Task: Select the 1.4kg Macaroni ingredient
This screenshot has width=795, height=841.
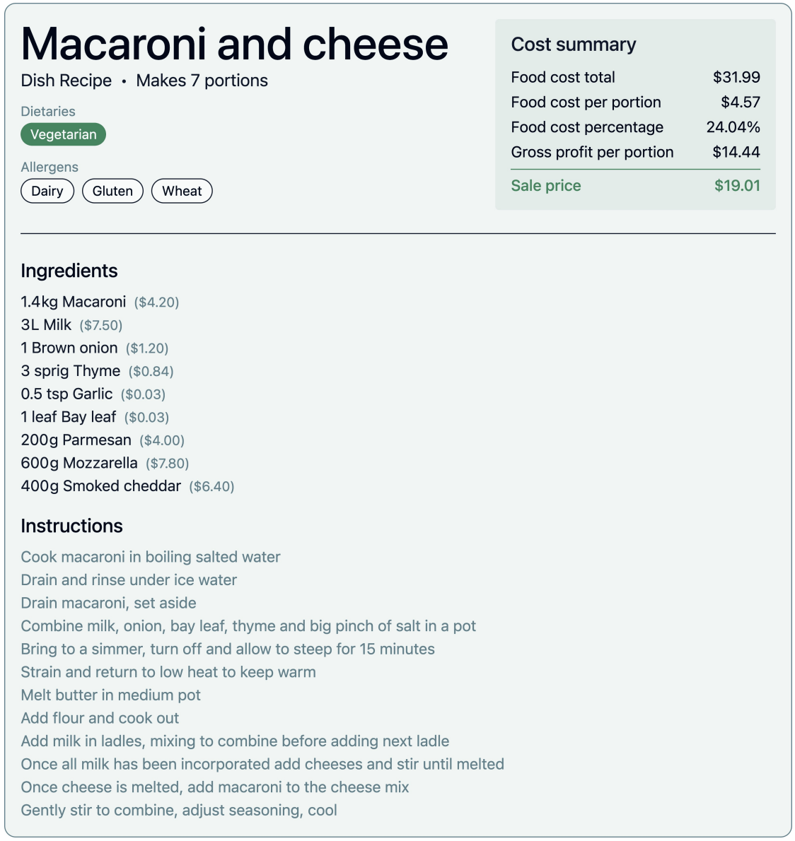Action: pyautogui.click(x=74, y=302)
